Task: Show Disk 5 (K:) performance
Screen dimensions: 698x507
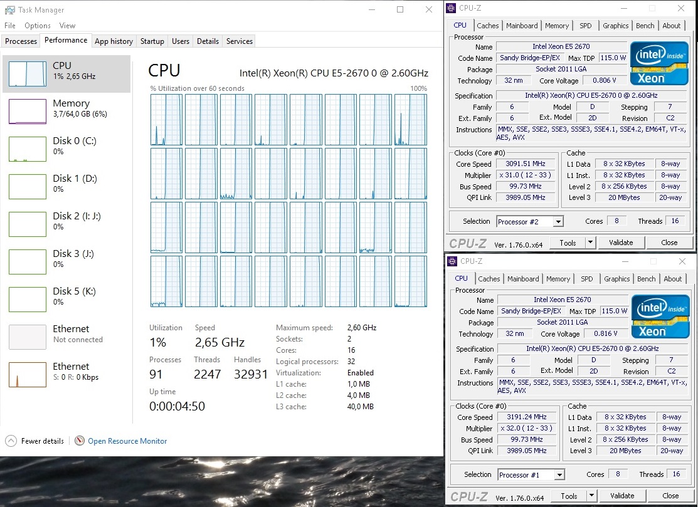Action: (66, 300)
